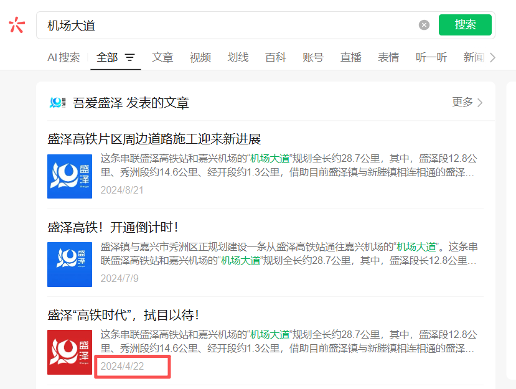Open article 盛泽高铁片区周边道路施工迎来新进展
This screenshot has width=516, height=389.
point(154,138)
